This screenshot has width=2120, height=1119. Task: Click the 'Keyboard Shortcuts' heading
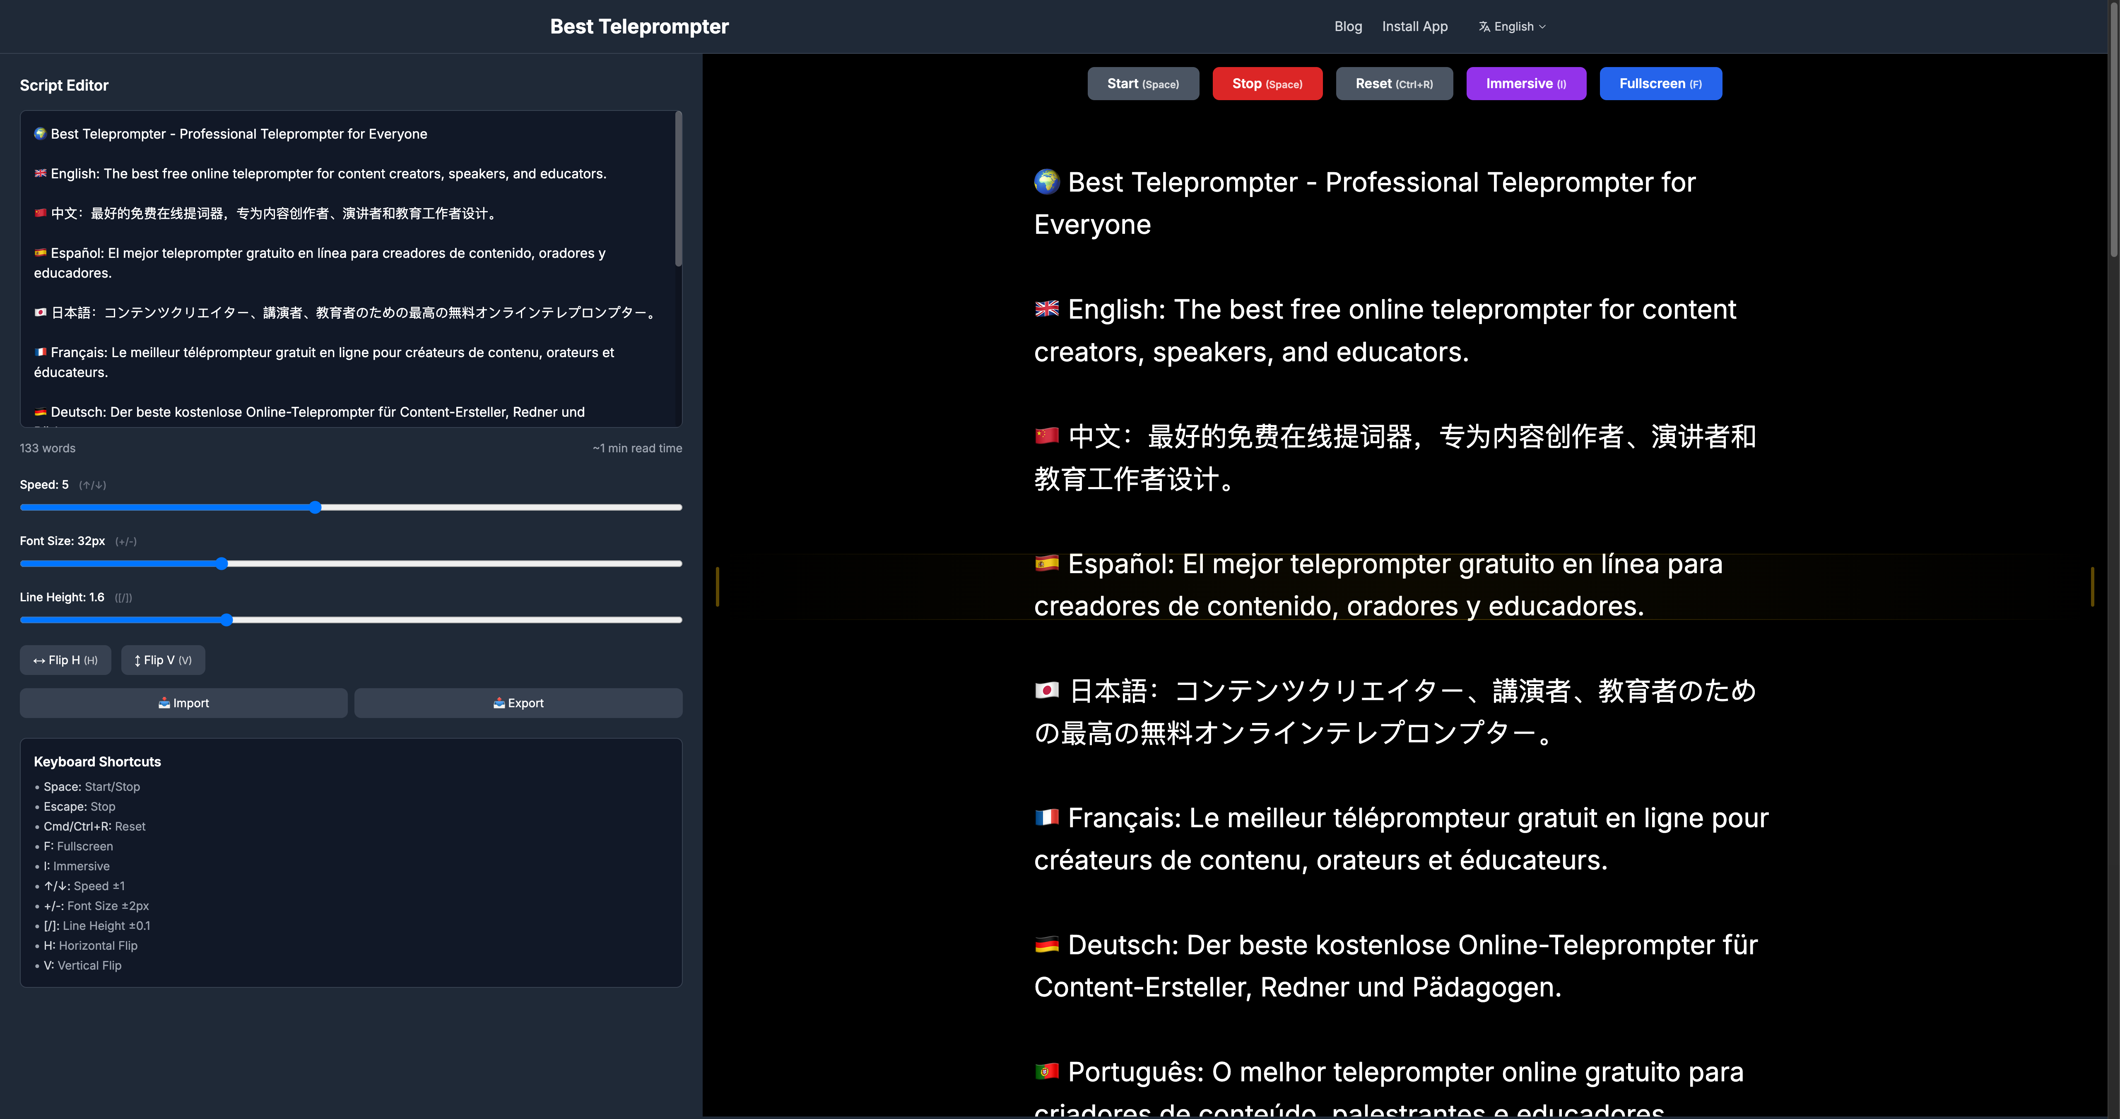pos(97,762)
